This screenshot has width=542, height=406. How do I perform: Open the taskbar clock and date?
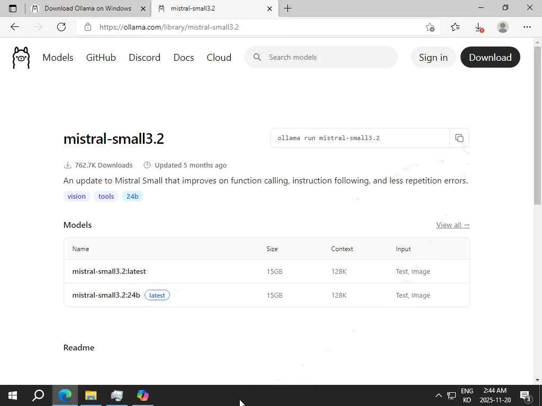(495, 395)
